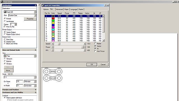Open the On Paper Millimeter units dropdown

click(35, 81)
